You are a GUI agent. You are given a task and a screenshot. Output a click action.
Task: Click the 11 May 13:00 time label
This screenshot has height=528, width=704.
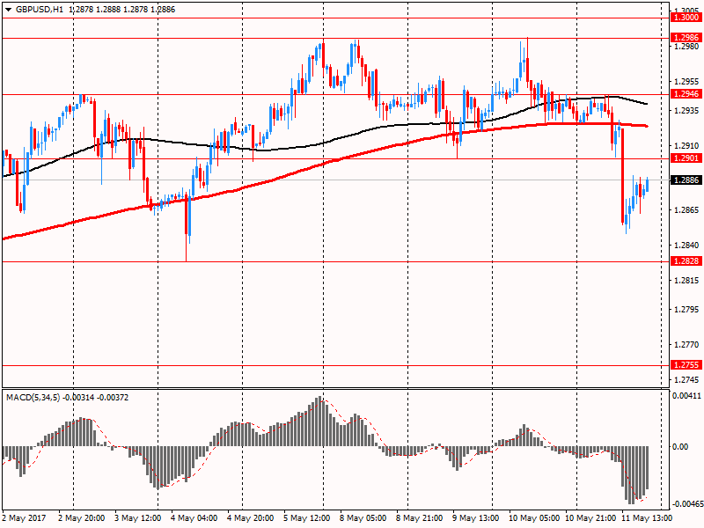(x=647, y=518)
